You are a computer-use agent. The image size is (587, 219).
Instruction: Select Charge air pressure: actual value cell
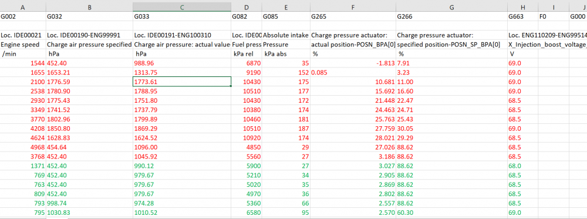tap(182, 45)
